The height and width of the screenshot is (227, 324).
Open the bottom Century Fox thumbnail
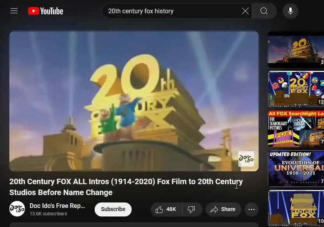point(296,208)
